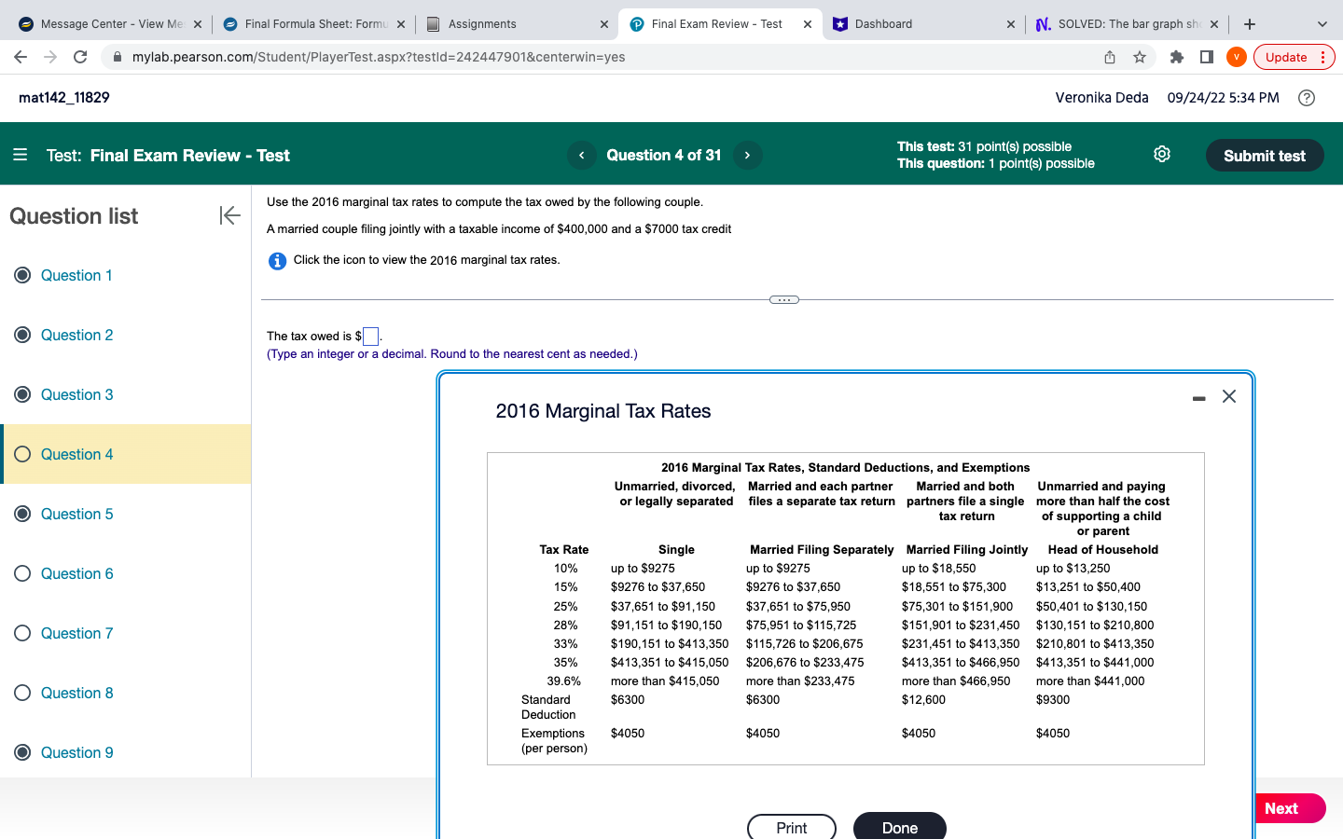Click the $231,451 to $413,350 cell
Screen dimensions: 1343x839
tap(961, 644)
